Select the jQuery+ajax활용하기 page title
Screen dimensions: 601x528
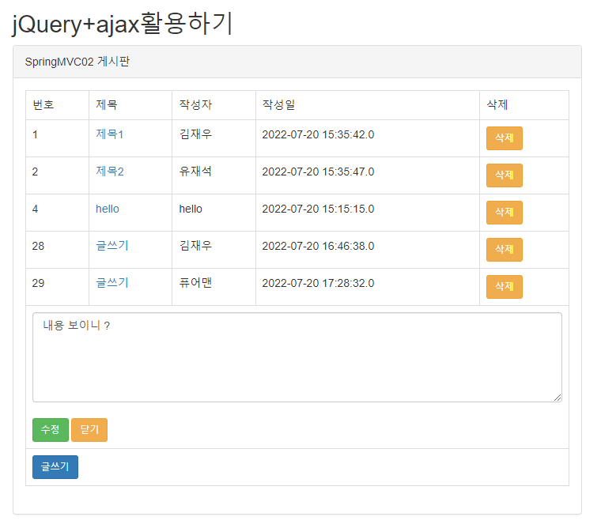pyautogui.click(x=123, y=24)
